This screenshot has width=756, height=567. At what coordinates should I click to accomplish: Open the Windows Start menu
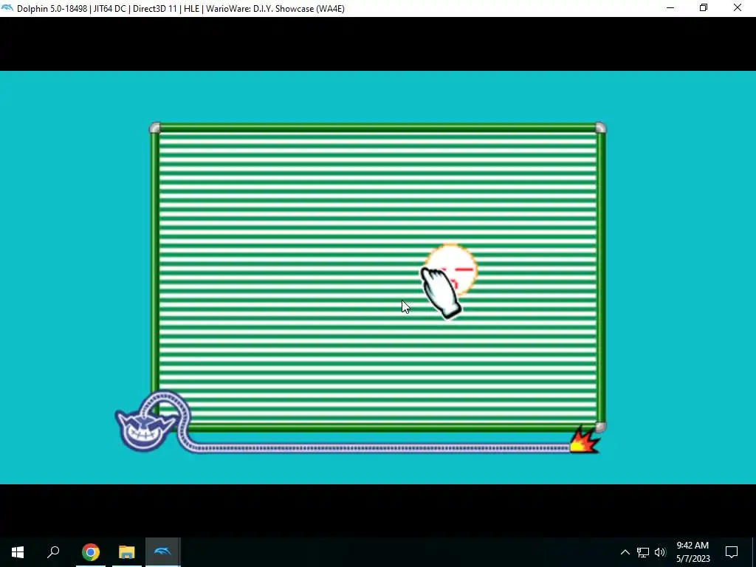click(18, 552)
